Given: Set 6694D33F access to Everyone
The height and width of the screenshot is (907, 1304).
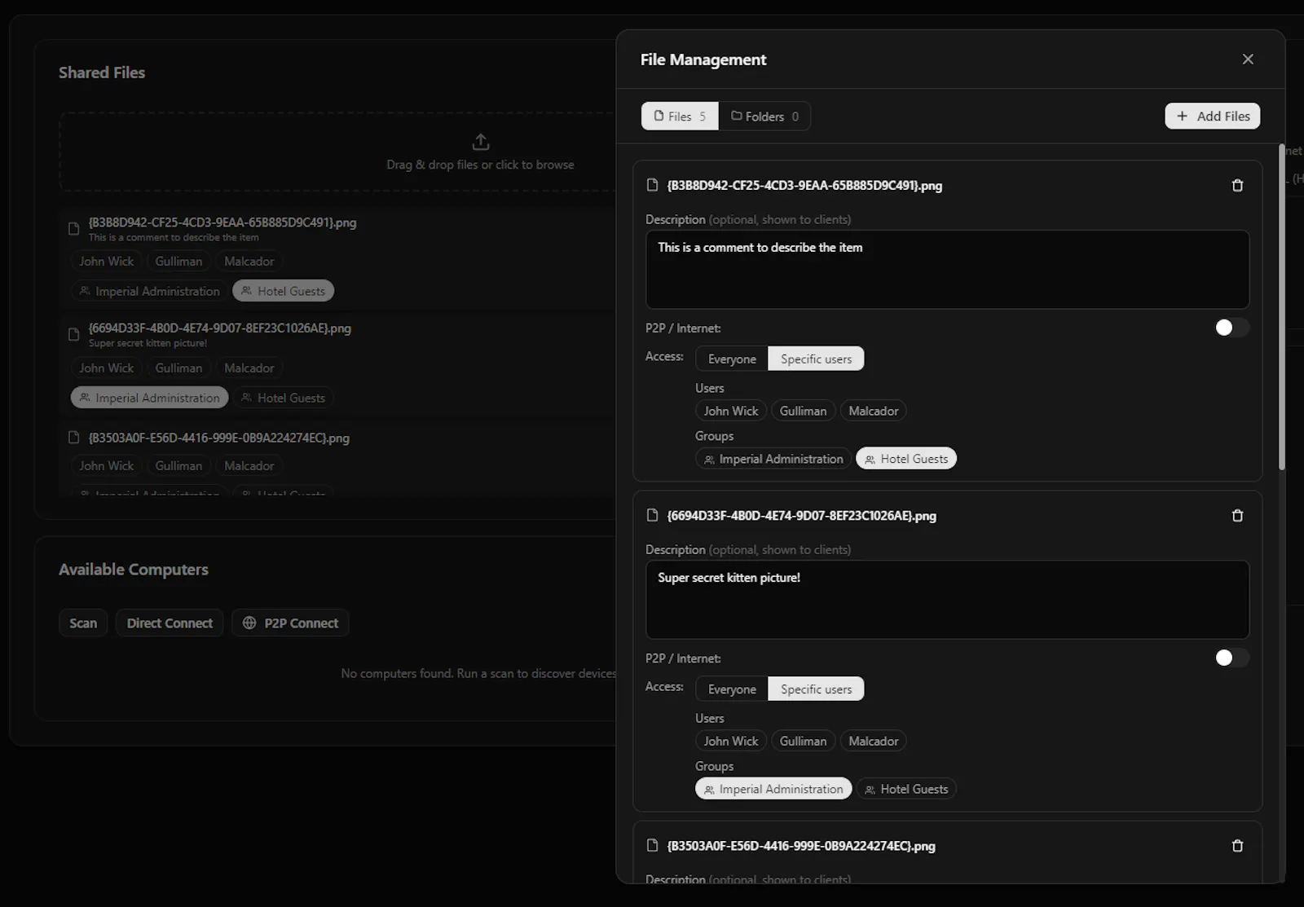Looking at the screenshot, I should click(x=732, y=689).
